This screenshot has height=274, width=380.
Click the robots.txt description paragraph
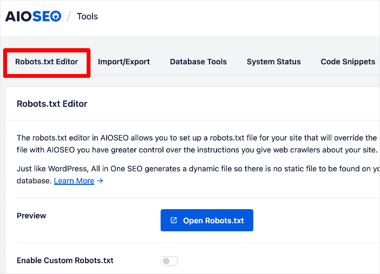click(198, 144)
